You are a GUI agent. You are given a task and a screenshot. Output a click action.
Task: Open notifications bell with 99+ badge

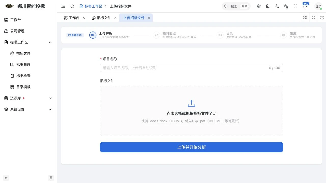click(x=305, y=6)
